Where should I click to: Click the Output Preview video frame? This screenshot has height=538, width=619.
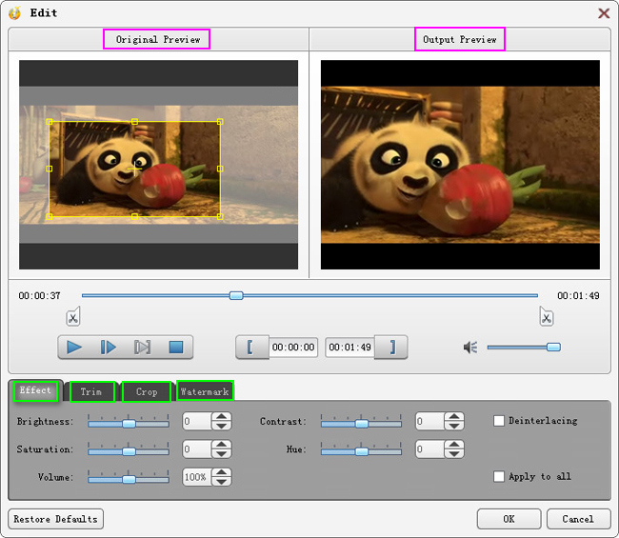coord(460,165)
